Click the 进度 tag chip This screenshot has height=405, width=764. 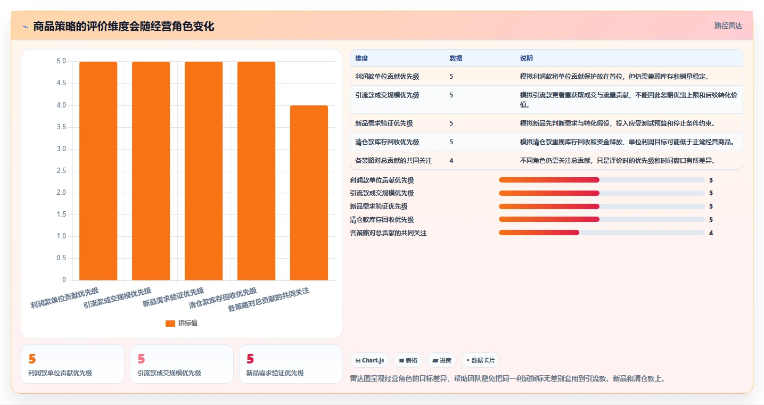coord(442,360)
